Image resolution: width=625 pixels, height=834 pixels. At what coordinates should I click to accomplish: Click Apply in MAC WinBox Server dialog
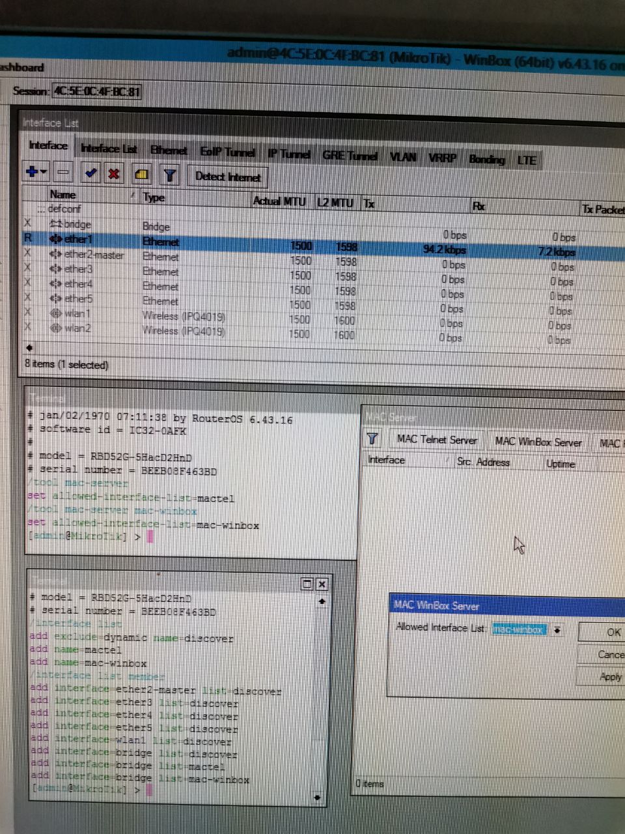tap(602, 676)
